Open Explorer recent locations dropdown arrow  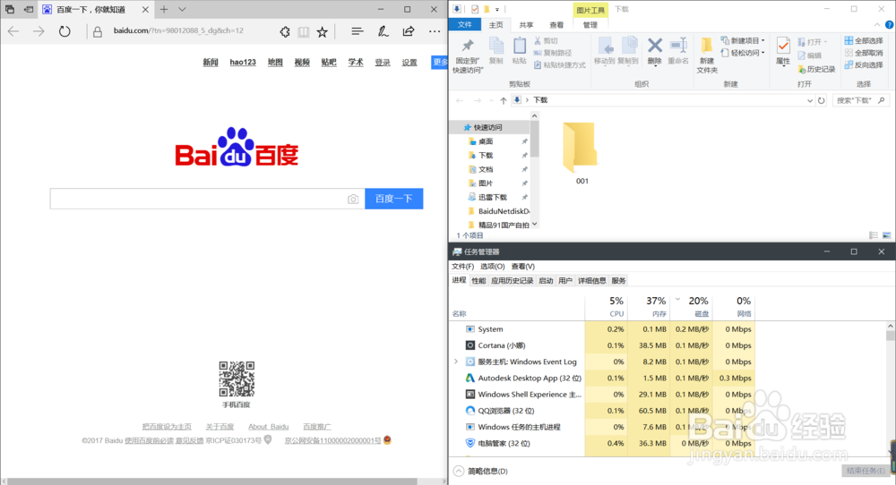(x=491, y=100)
